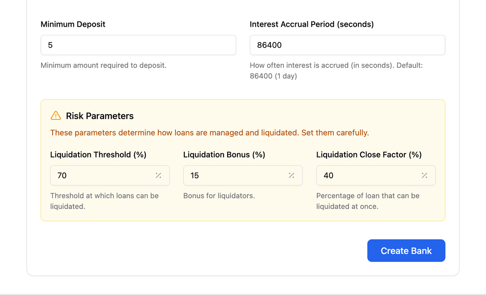Click the Liquidation Threshold (%) label

pos(98,155)
